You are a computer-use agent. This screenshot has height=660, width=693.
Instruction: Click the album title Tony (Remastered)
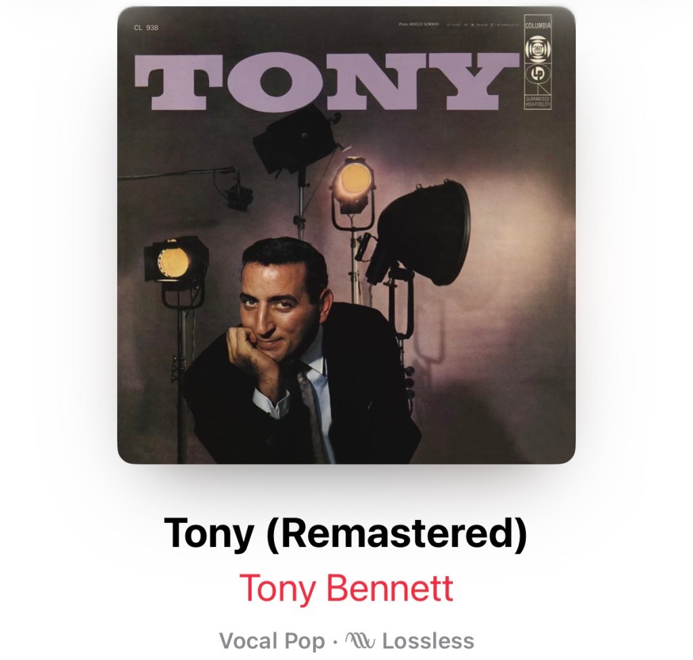[x=346, y=534]
